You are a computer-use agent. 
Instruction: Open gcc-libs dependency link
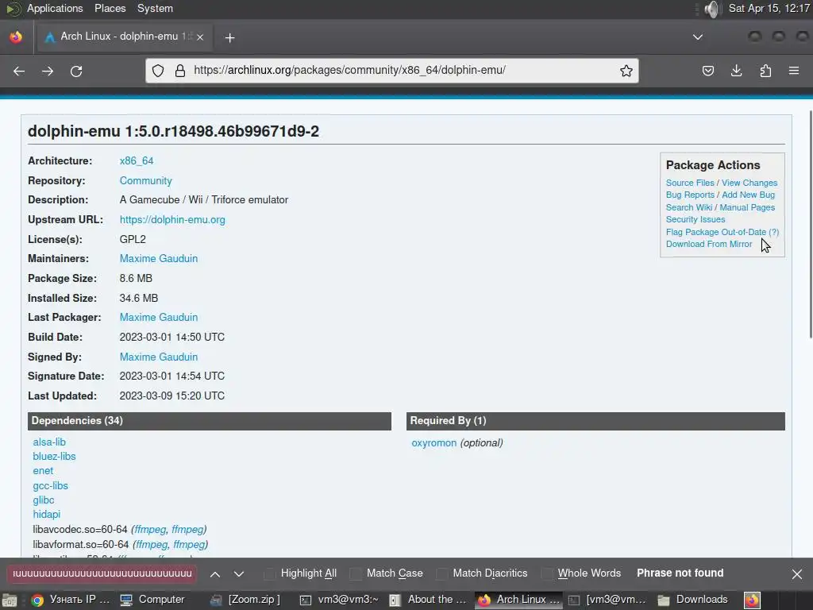click(x=50, y=485)
